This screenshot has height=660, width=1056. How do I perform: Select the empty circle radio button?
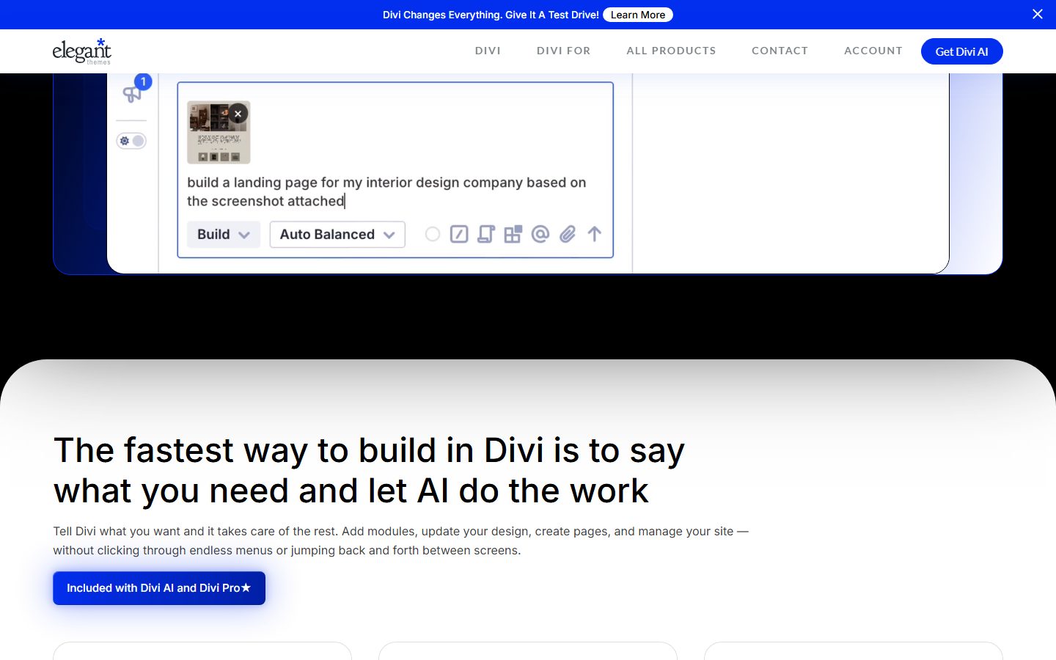pos(433,234)
